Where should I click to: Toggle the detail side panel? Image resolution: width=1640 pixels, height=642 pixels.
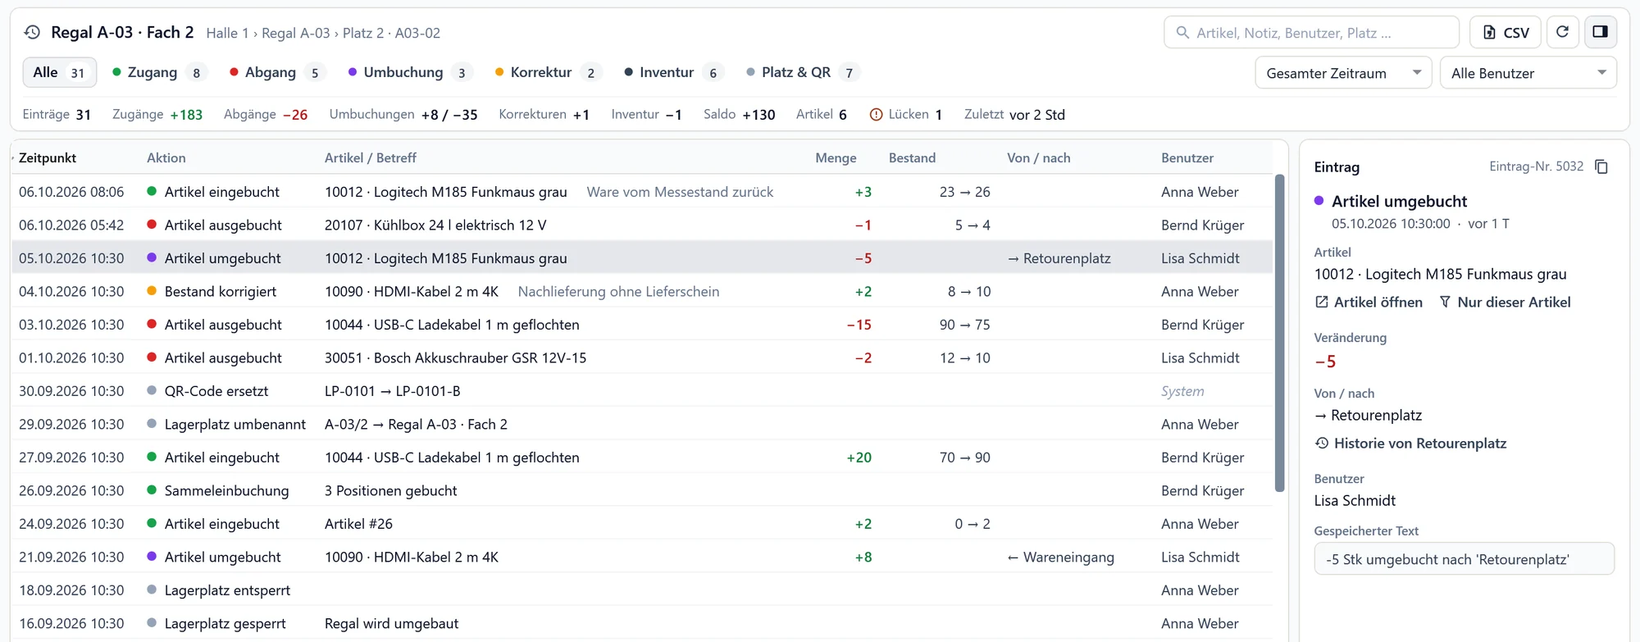pyautogui.click(x=1600, y=32)
